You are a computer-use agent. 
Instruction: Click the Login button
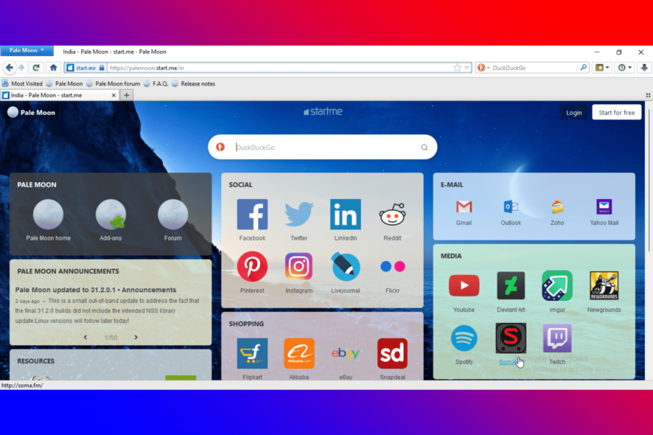(x=574, y=113)
